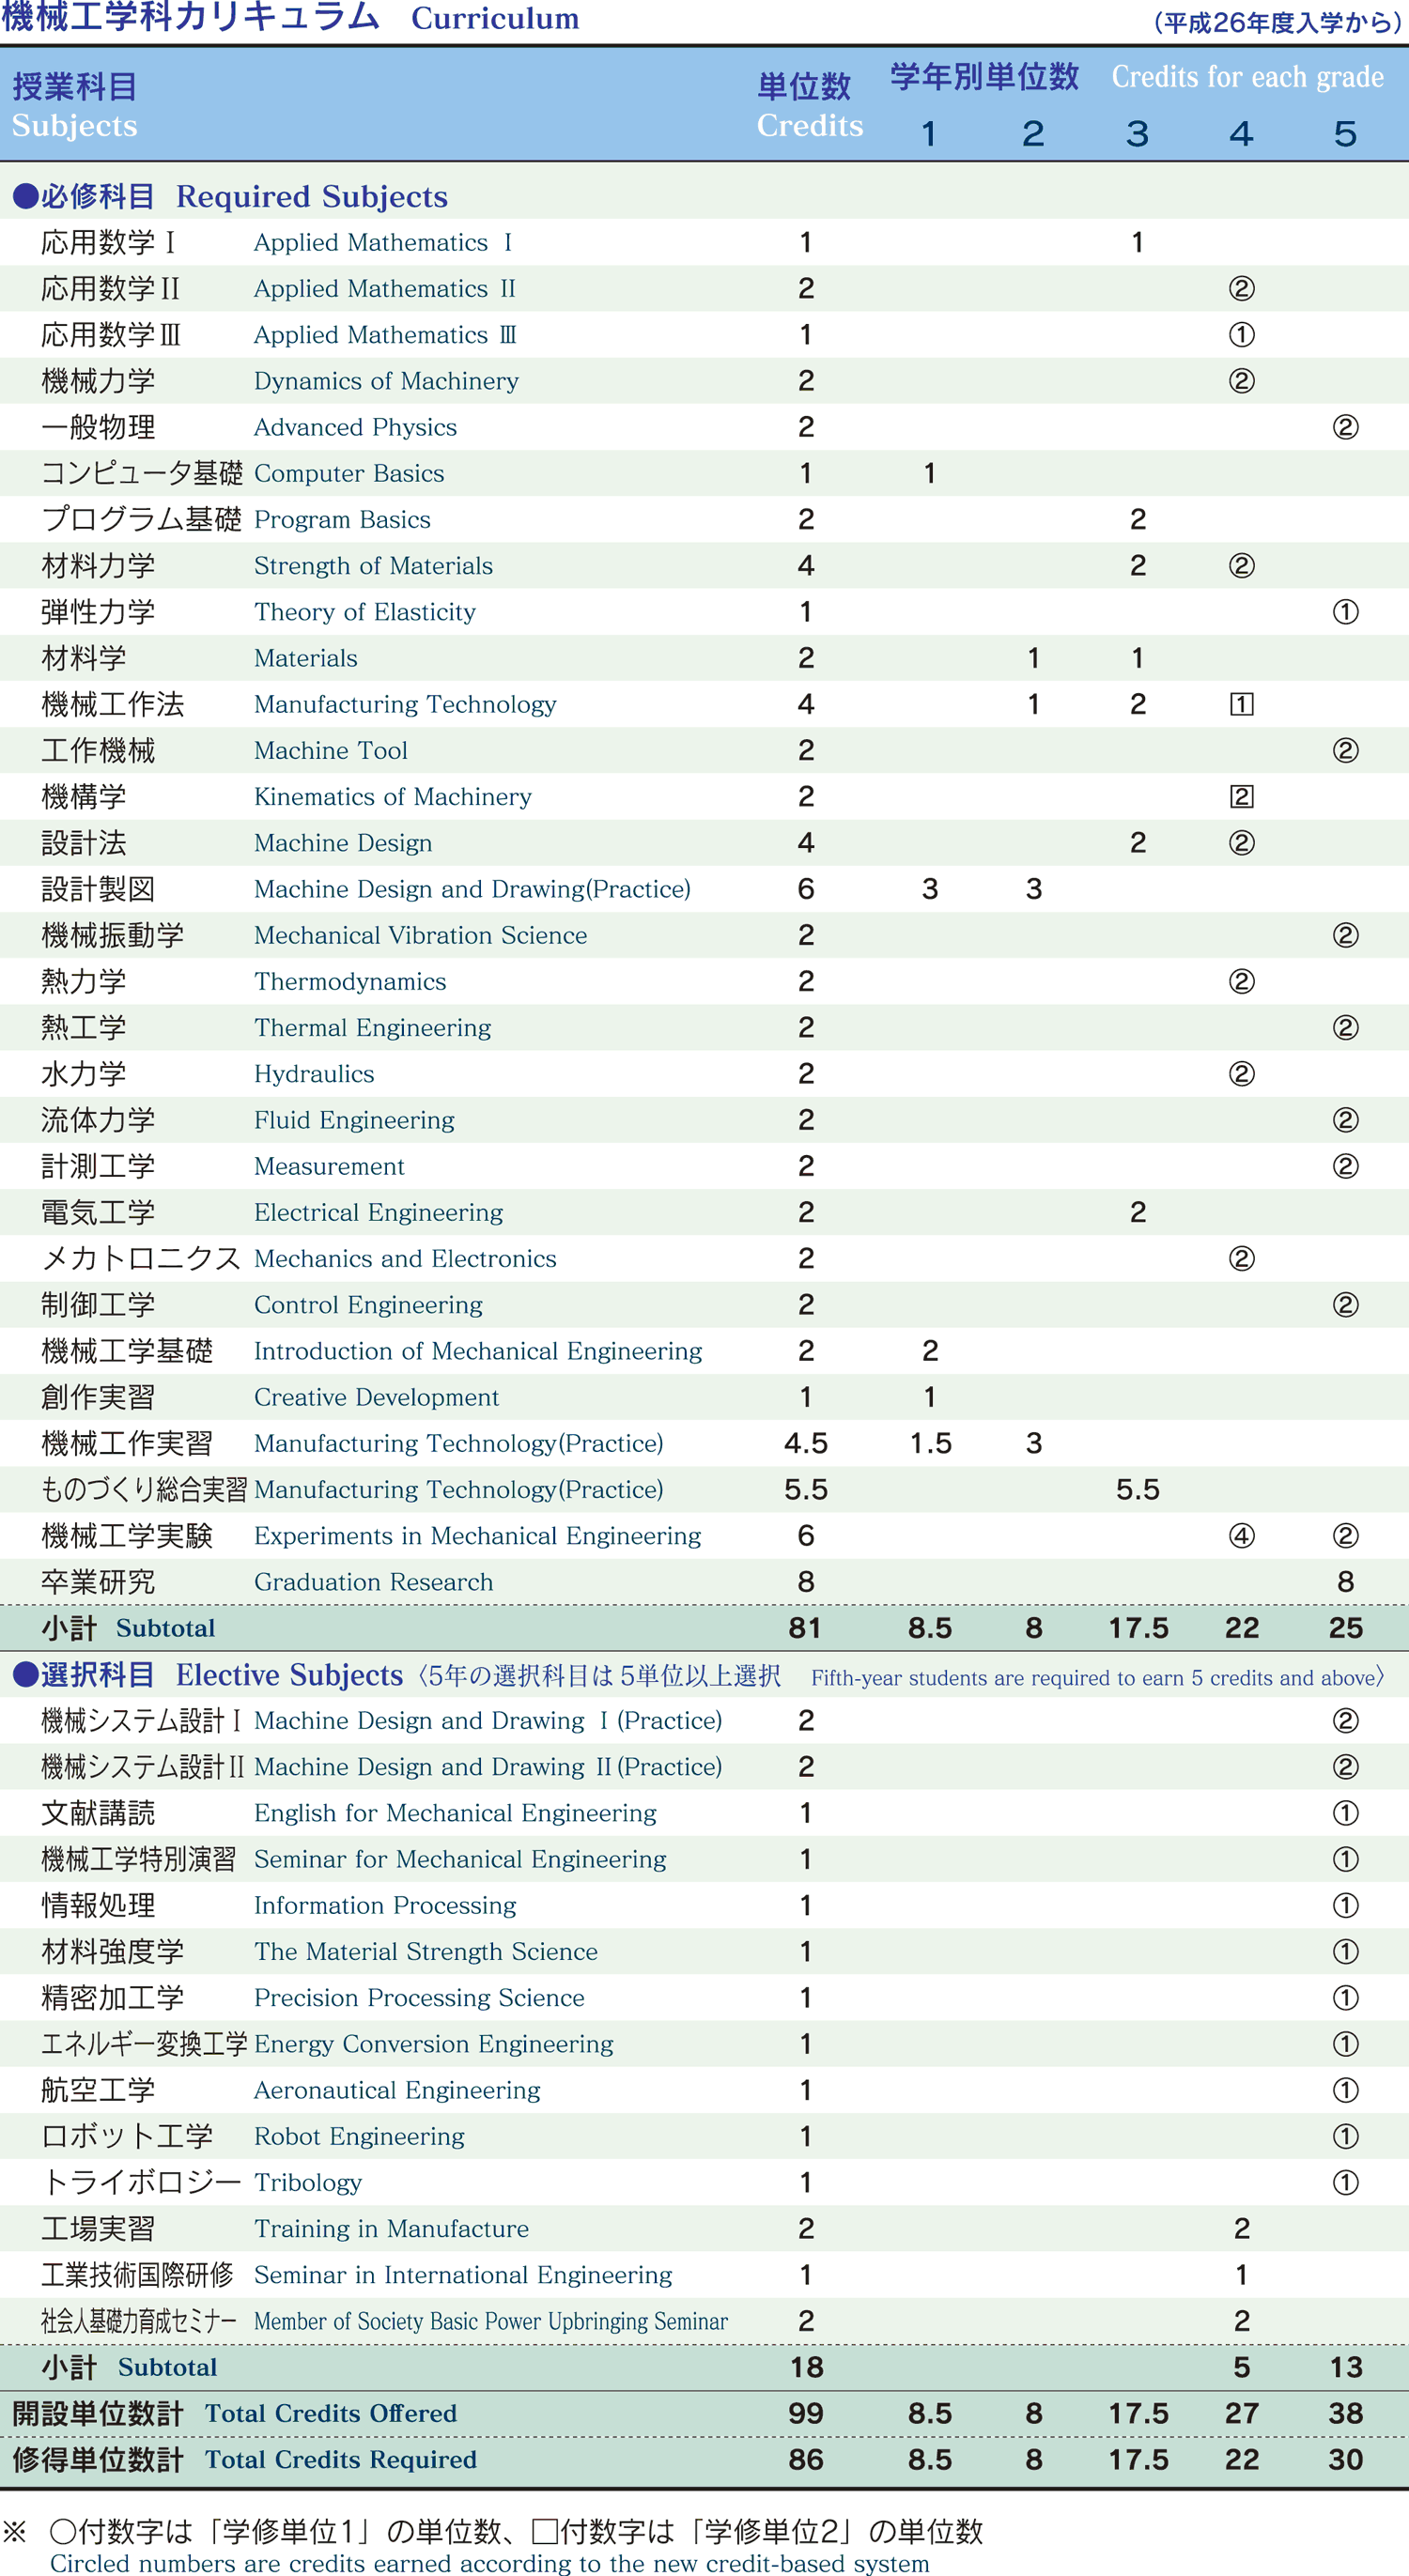This screenshot has height=2576, width=1409.
Task: Click the 'Creative Development' subject name
Action: pyautogui.click(x=376, y=1397)
